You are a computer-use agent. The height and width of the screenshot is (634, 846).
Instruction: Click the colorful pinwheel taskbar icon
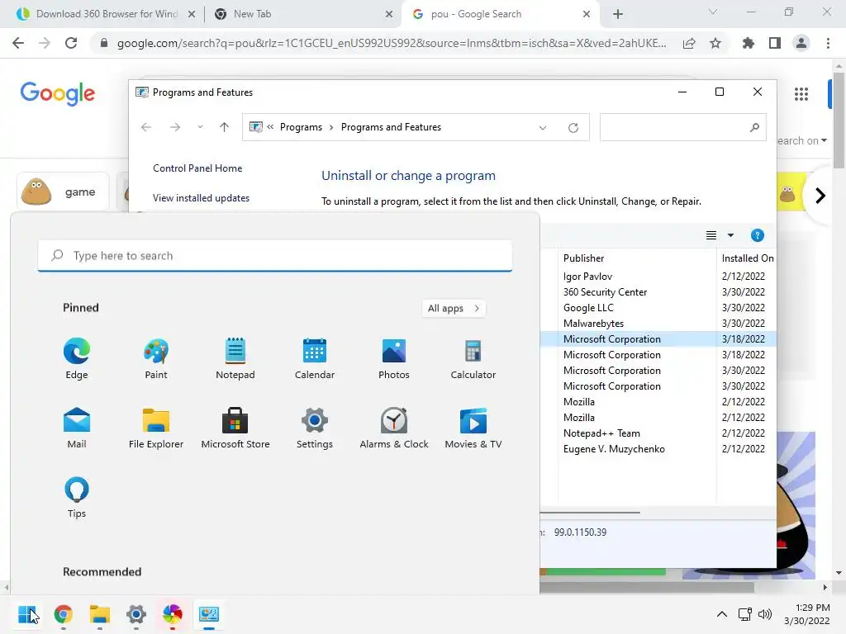172,614
